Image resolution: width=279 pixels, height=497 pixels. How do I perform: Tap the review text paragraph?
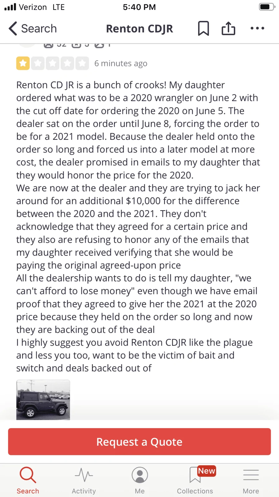click(x=138, y=226)
